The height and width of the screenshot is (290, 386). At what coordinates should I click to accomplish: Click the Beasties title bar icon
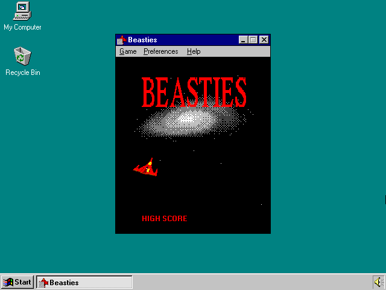tap(121, 40)
